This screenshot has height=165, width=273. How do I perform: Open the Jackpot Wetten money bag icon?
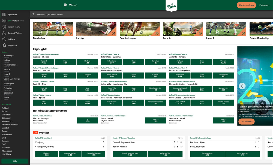click(x=4, y=33)
